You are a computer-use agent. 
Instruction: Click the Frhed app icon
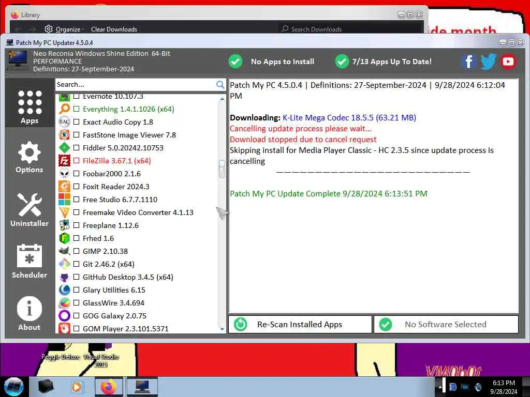coord(64,238)
